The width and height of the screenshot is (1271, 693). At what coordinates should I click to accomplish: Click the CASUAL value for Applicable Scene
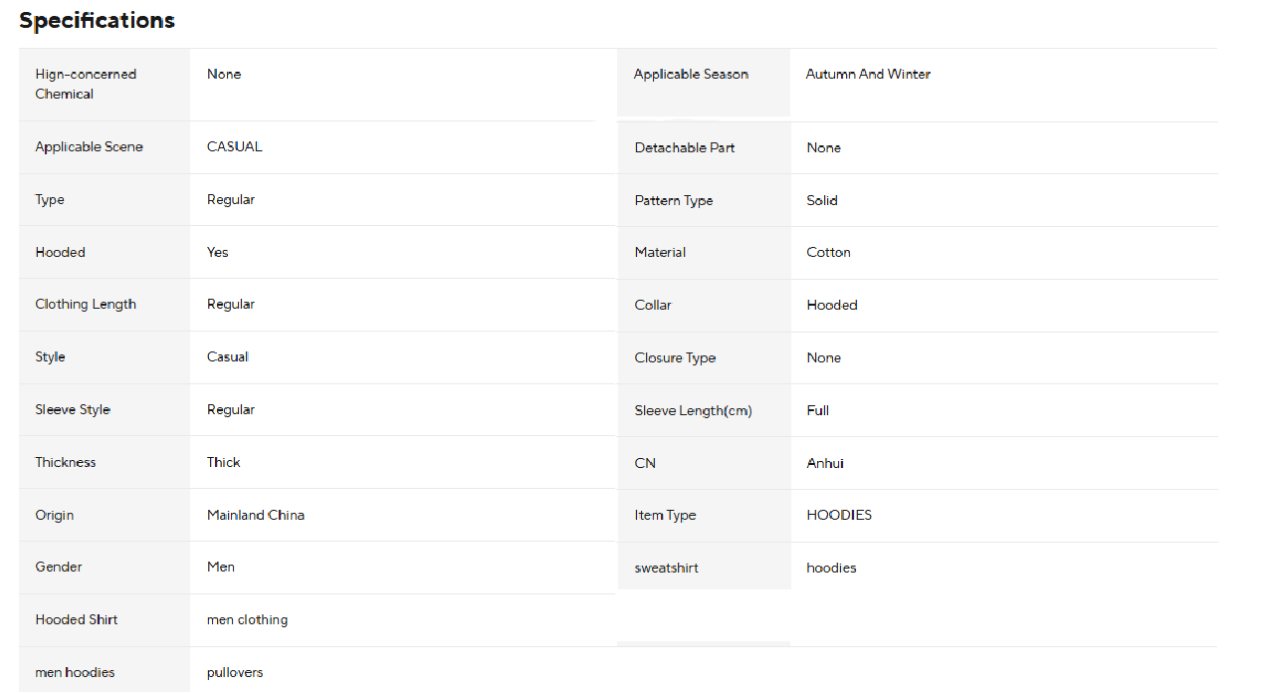coord(235,147)
